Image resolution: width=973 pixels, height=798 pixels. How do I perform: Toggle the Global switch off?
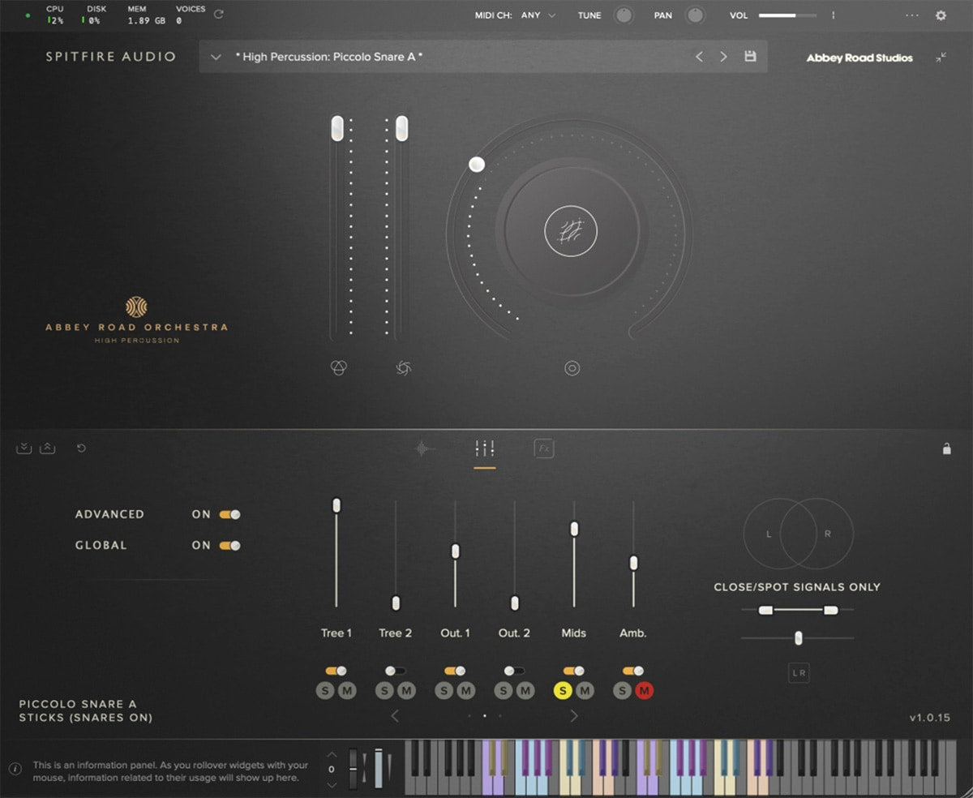[x=229, y=545]
